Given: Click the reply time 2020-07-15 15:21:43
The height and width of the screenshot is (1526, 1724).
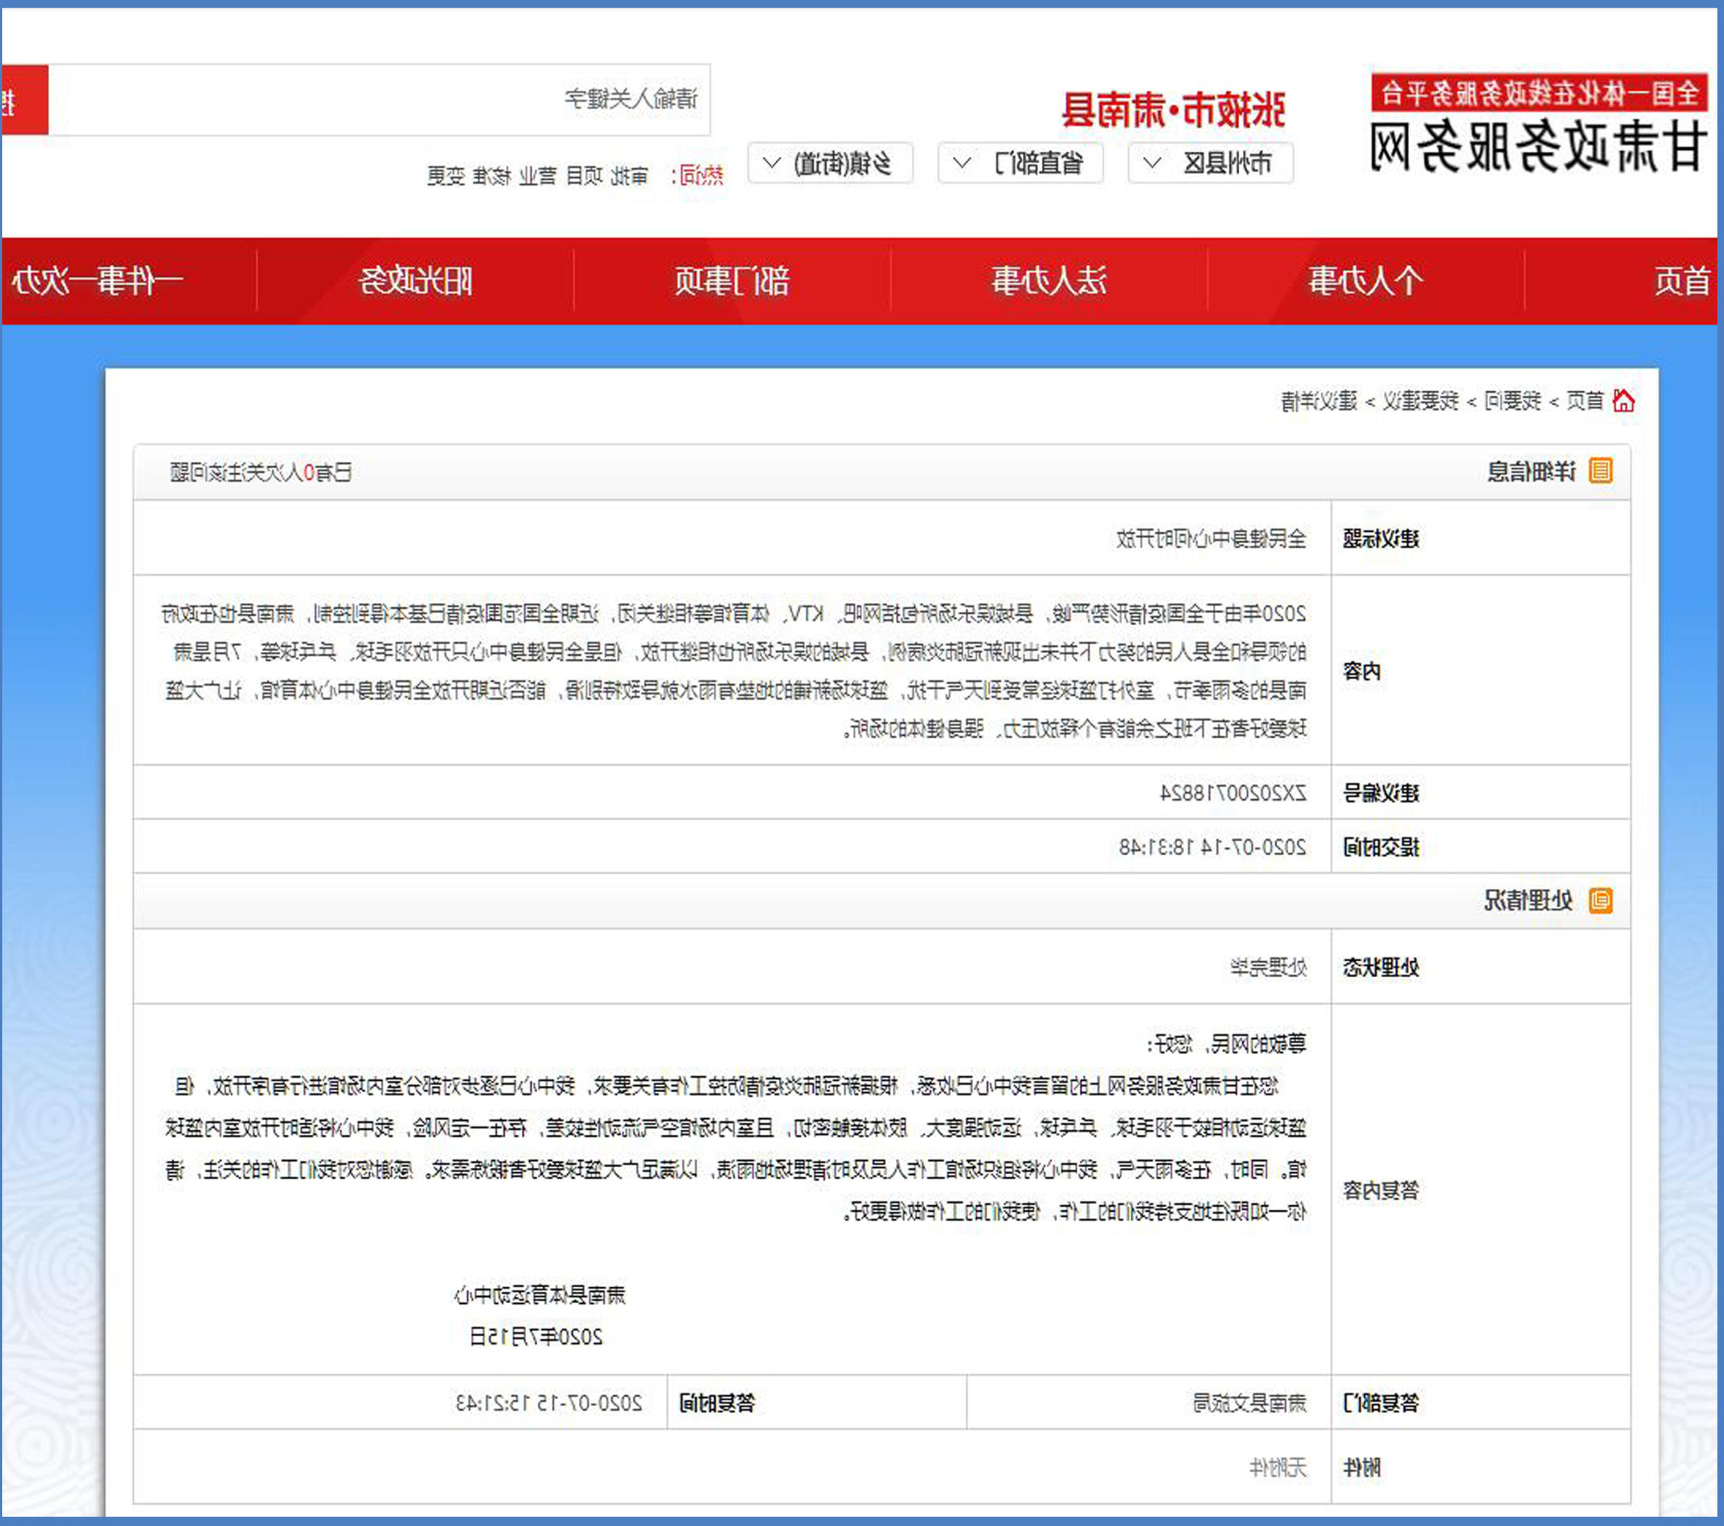Looking at the screenshot, I should pyautogui.click(x=549, y=1403).
